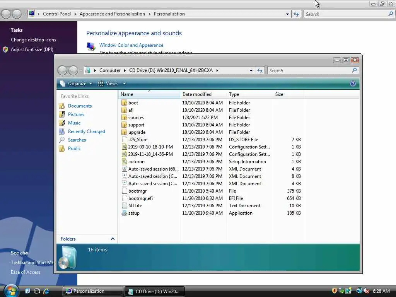
Task: Click Switch between windows Quick Launch icon
Action: tap(37, 291)
